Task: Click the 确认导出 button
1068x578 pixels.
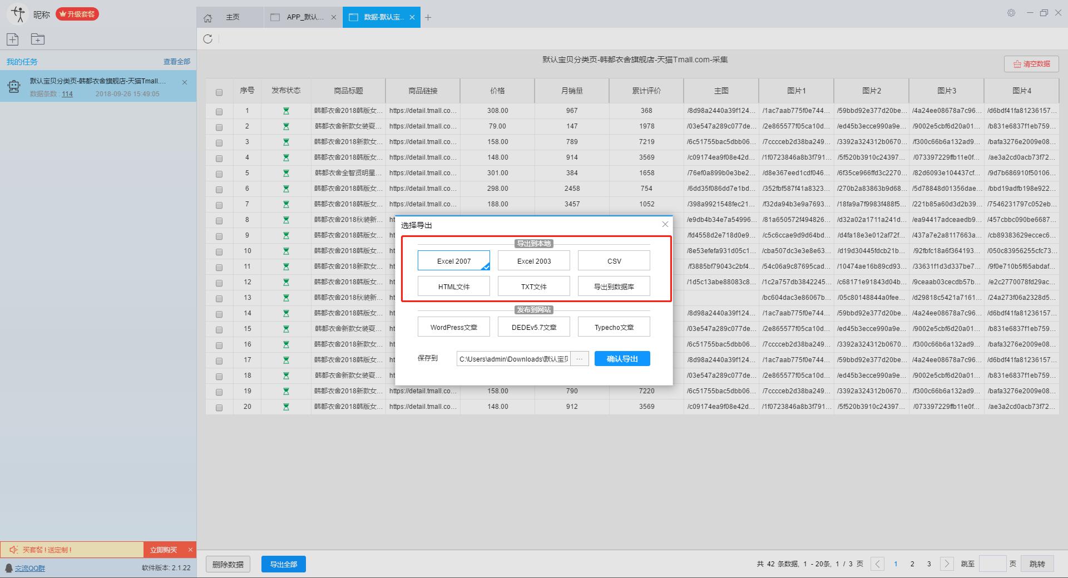Action: pos(622,359)
